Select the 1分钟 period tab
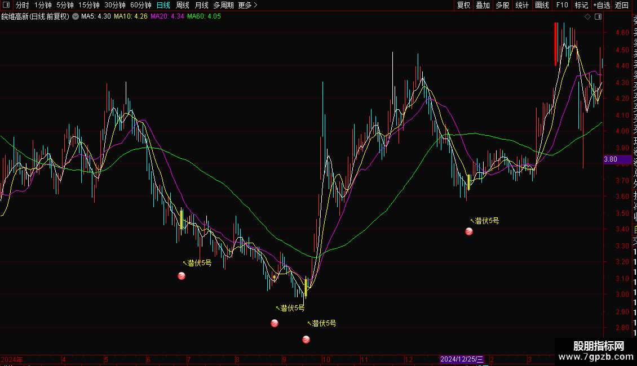 click(x=43, y=5)
